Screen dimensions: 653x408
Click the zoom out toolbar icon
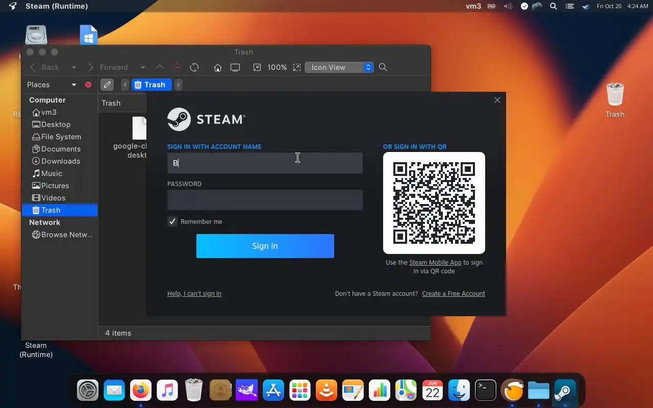pyautogui.click(x=257, y=67)
